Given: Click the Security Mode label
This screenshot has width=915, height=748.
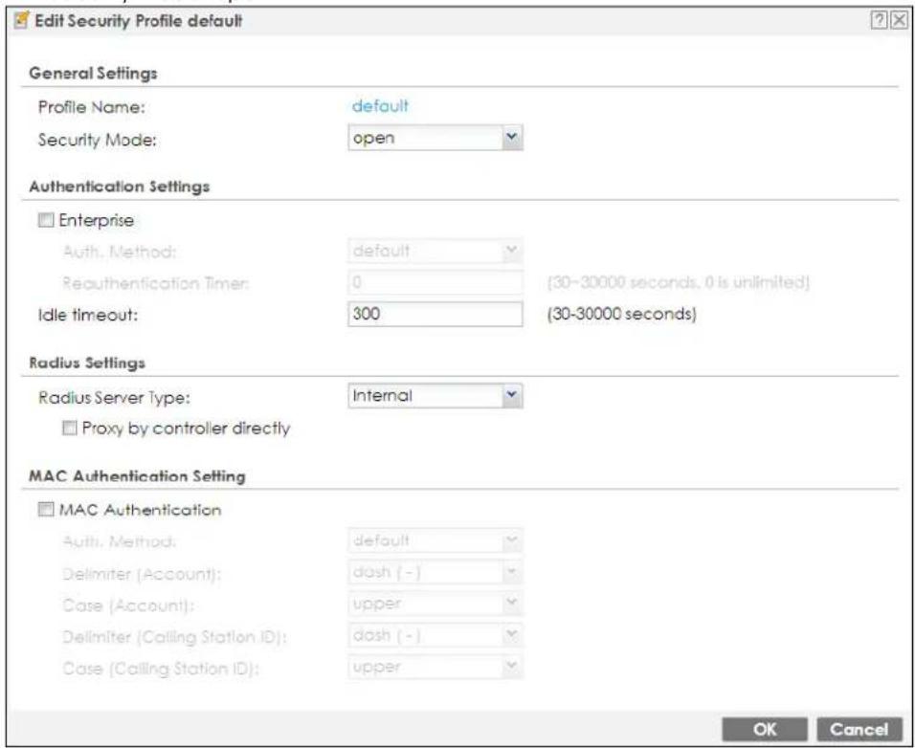Looking at the screenshot, I should point(98,140).
